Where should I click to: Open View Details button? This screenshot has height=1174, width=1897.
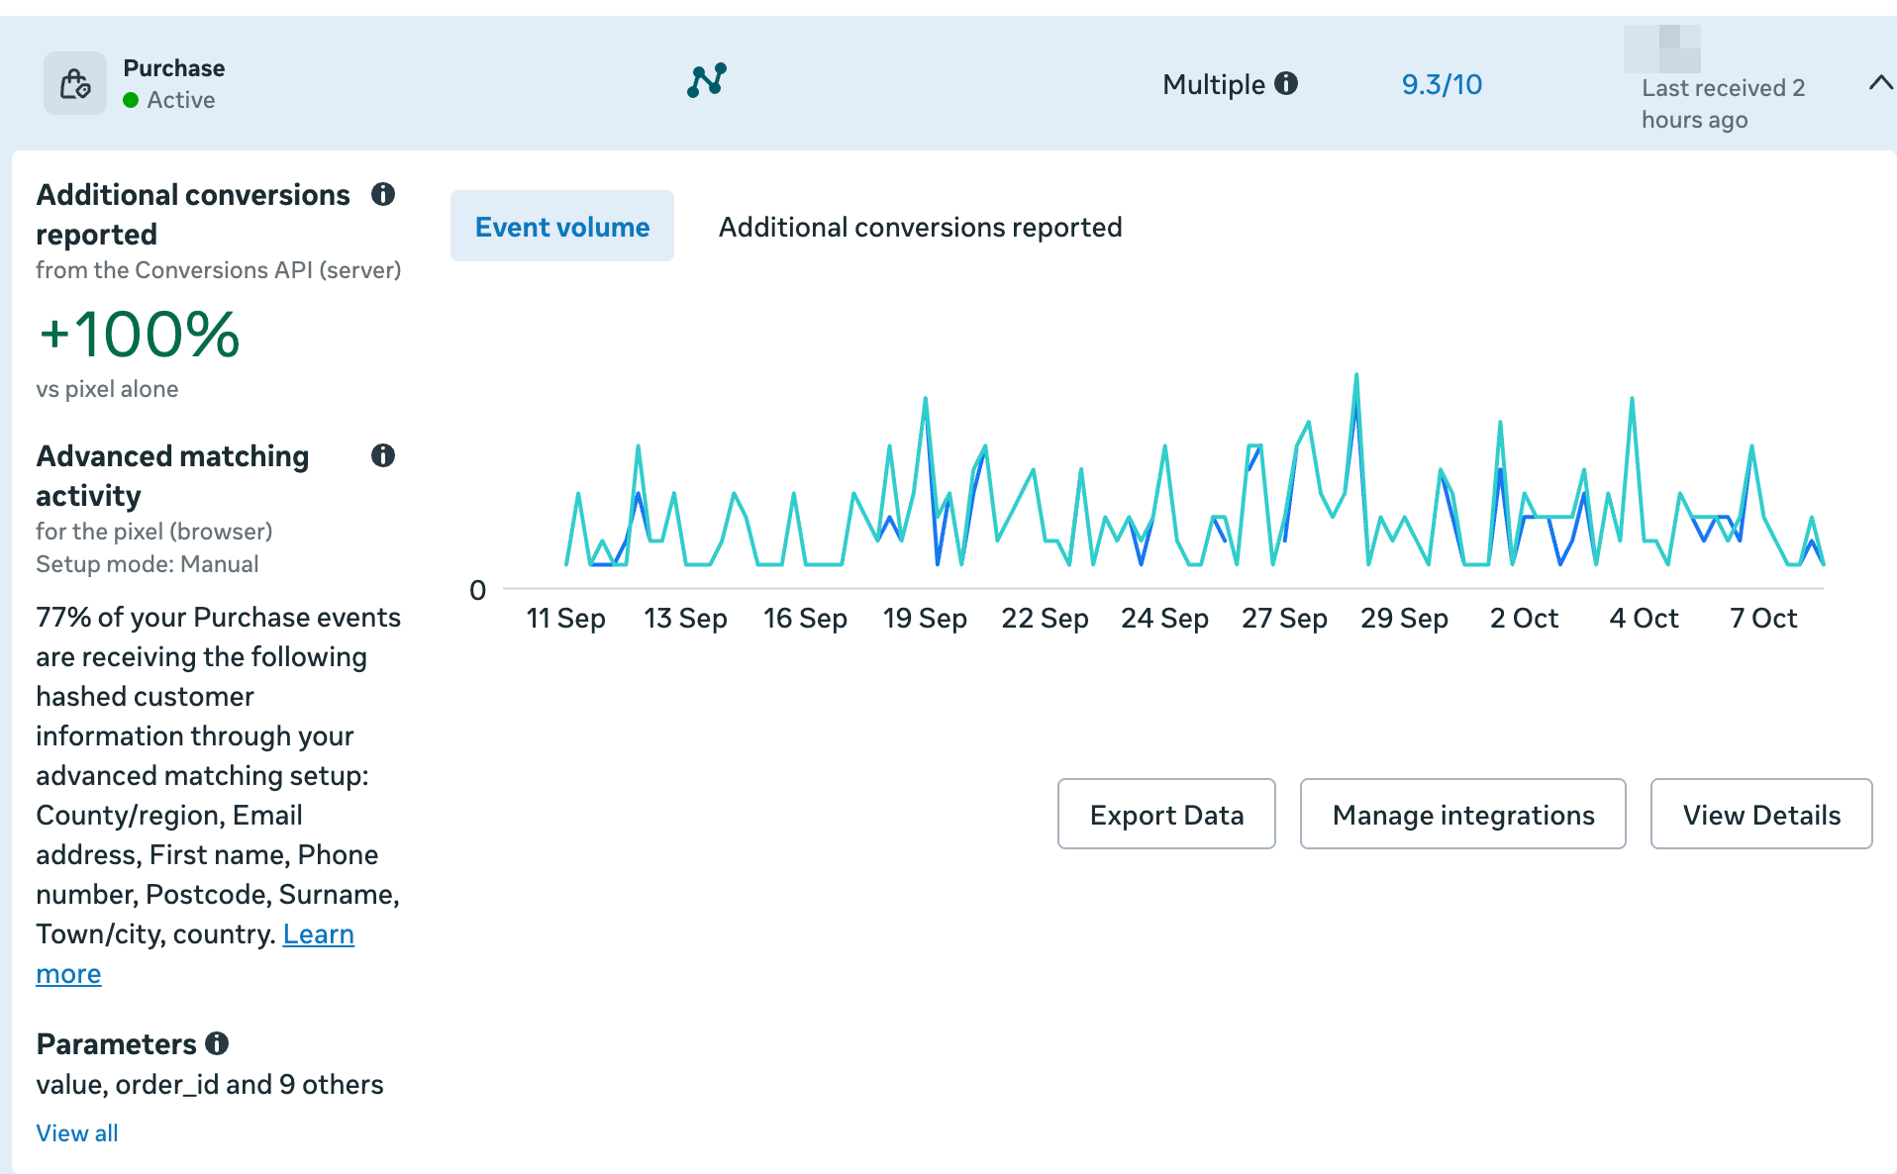coord(1761,814)
